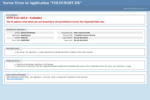This screenshot has height=100, width=150.
Task: Select 'HTTP Error 403.6 - Forbidden' heading
Action: coord(24,18)
